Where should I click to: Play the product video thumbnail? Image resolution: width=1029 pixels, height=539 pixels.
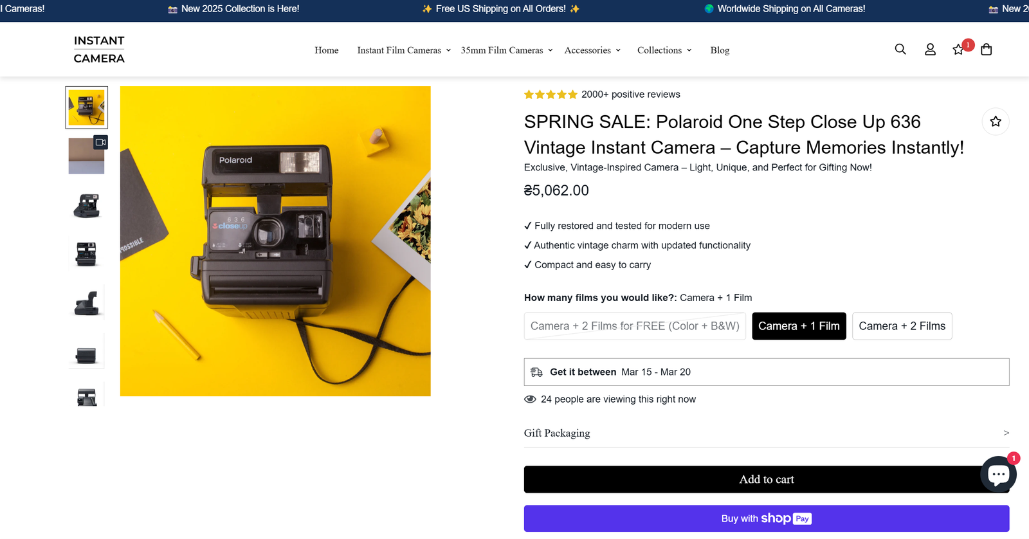(87, 156)
